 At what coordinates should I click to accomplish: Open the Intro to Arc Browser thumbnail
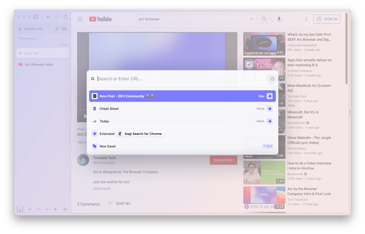click(x=264, y=198)
